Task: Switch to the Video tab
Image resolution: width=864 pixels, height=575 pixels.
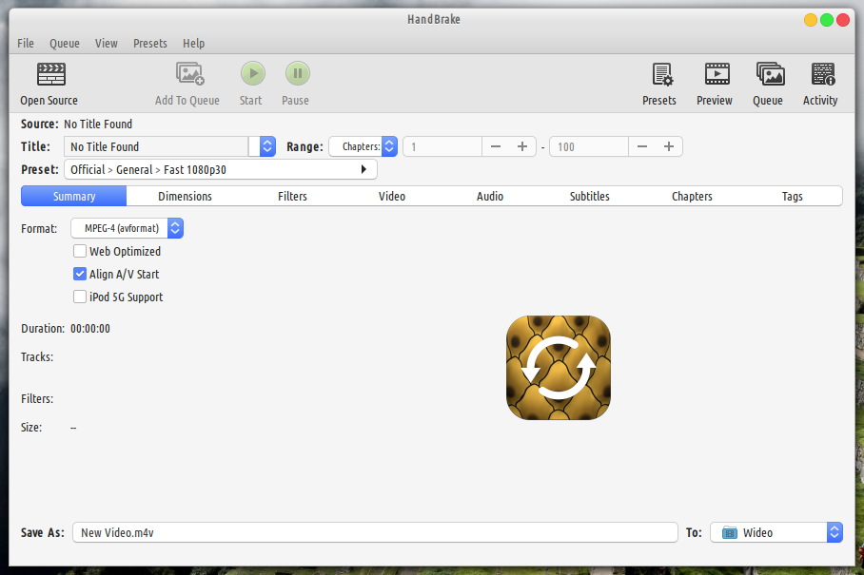Action: 392,196
